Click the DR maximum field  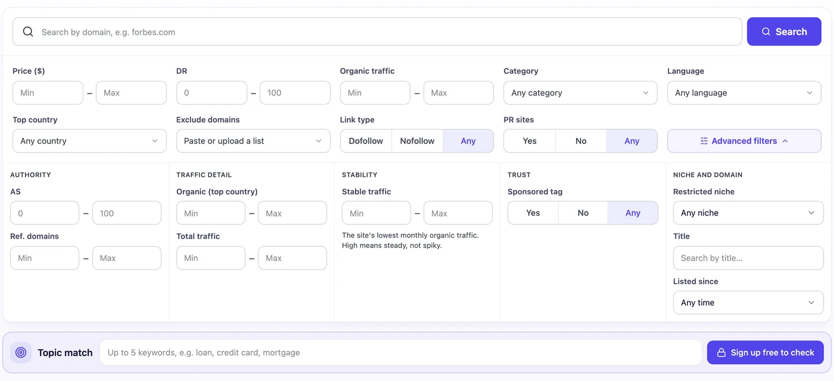click(295, 93)
